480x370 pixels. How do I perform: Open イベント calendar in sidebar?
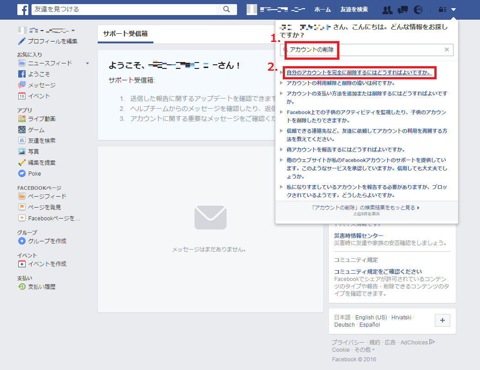(39, 96)
